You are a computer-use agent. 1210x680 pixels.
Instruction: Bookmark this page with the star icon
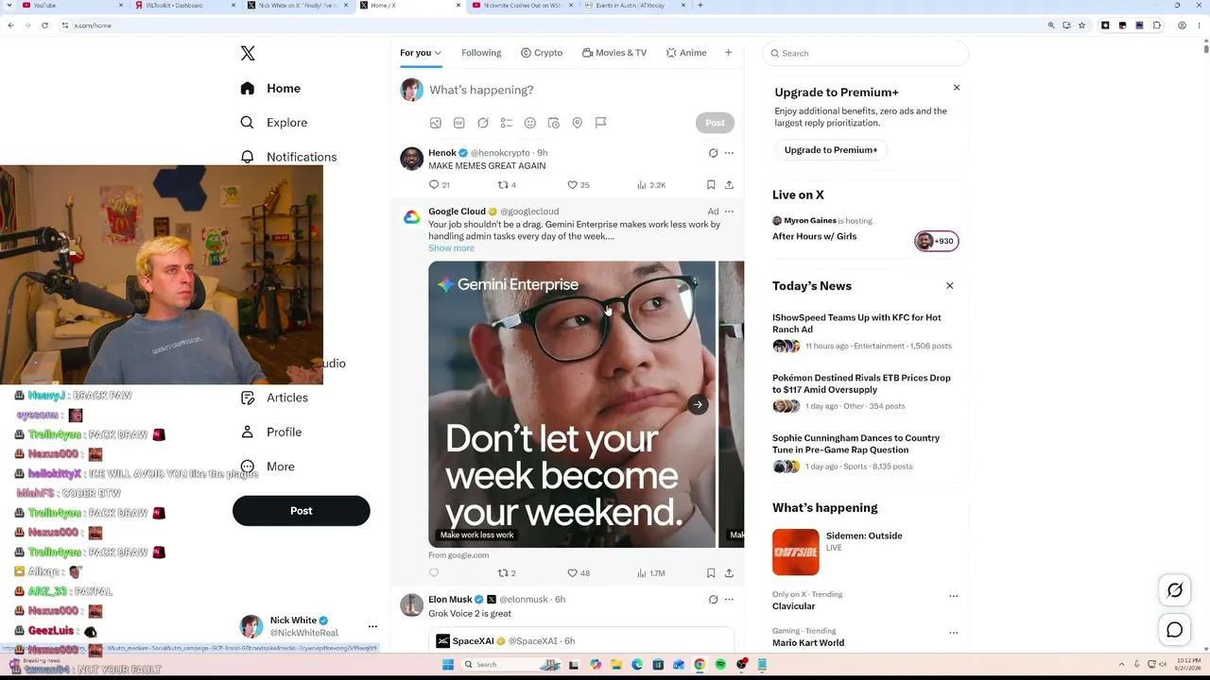[x=1081, y=25]
